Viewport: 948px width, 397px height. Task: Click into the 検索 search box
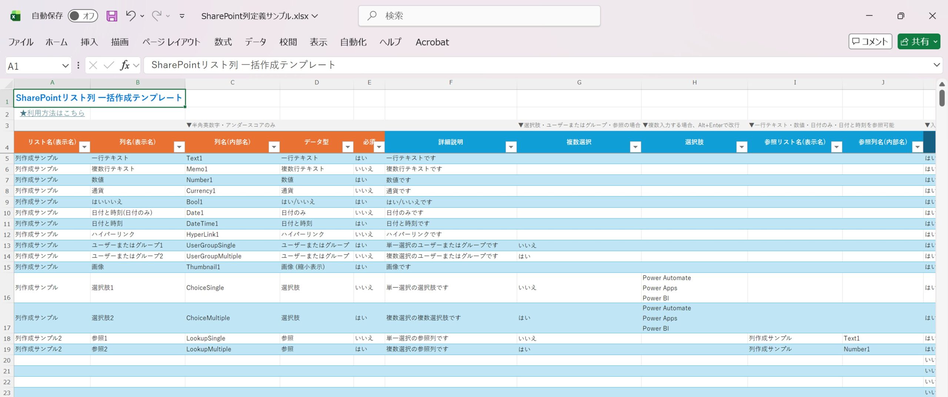tap(479, 16)
